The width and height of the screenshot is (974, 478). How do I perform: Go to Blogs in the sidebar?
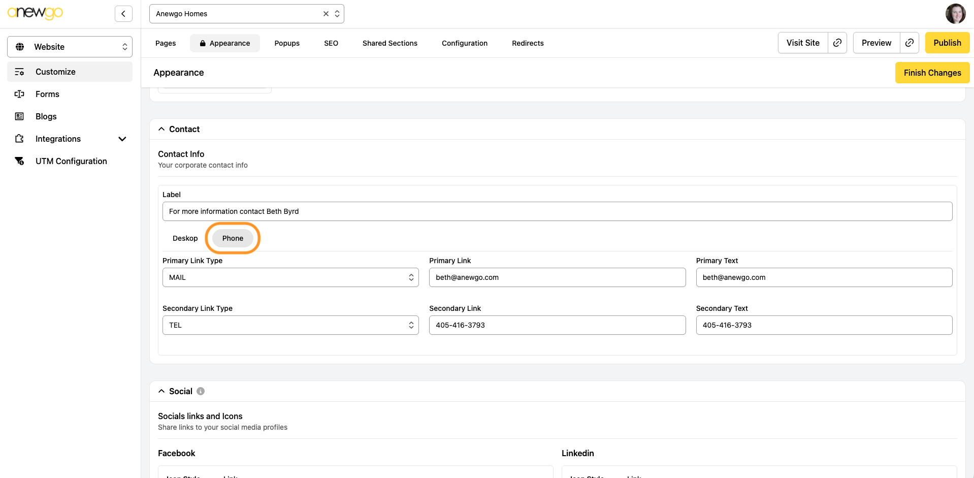point(46,116)
